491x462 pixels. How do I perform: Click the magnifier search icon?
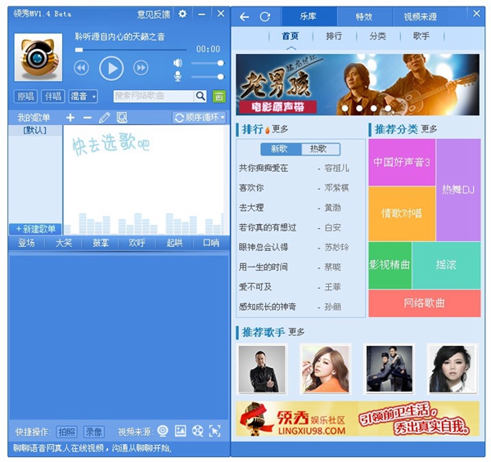tap(200, 96)
